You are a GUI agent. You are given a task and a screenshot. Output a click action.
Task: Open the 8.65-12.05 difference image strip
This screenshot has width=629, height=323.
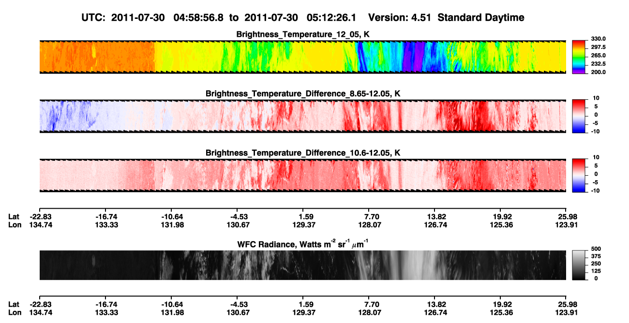[x=303, y=116]
